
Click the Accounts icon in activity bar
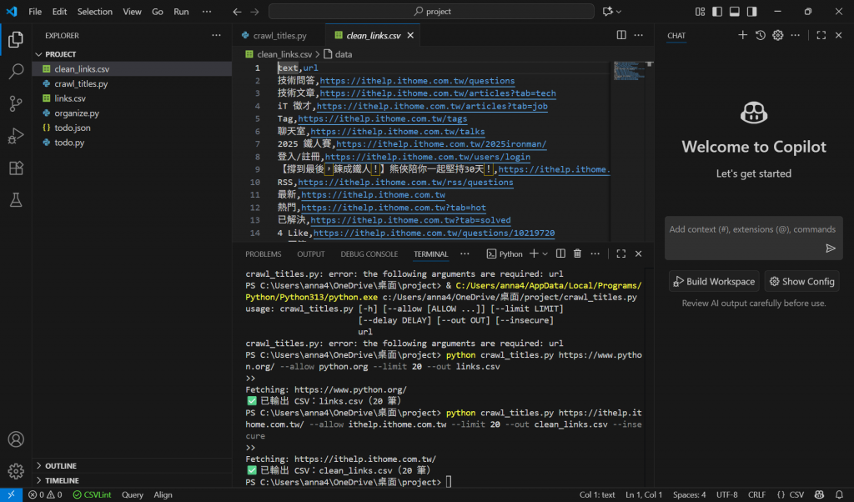click(15, 439)
